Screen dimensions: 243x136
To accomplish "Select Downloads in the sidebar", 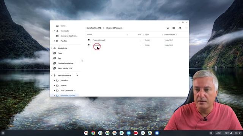I will click(x=65, y=31).
